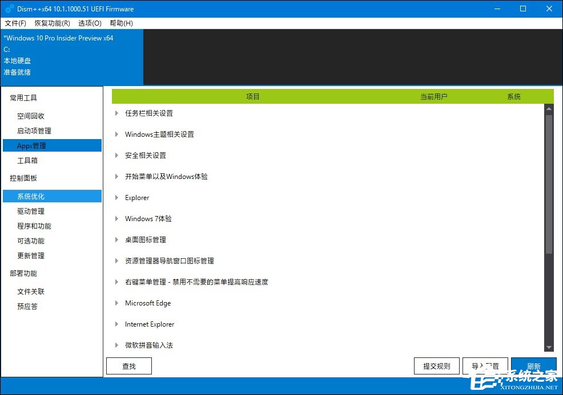
Task: Click the Explorer row text
Action: (x=137, y=197)
